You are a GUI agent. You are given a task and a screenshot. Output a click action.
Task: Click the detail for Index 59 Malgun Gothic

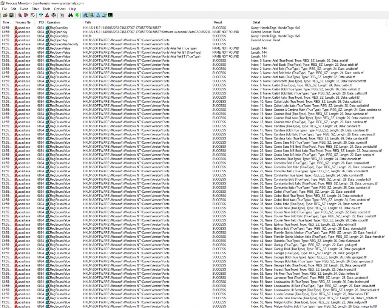pos(309,302)
